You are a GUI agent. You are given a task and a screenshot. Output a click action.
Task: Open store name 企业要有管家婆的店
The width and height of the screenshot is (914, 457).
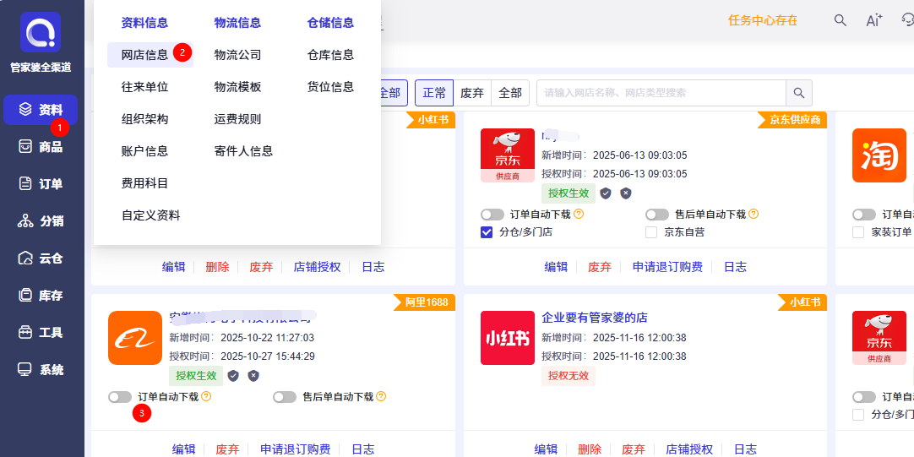point(595,318)
